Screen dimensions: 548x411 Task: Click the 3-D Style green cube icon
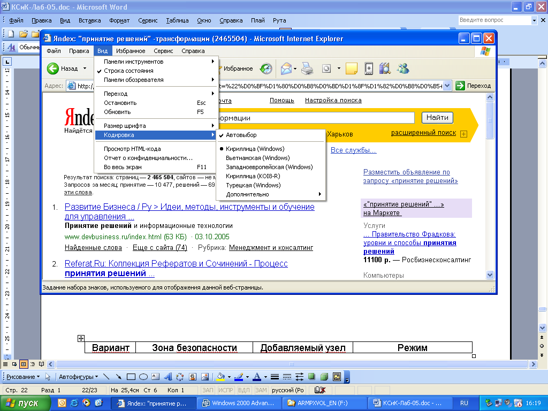[x=324, y=377]
